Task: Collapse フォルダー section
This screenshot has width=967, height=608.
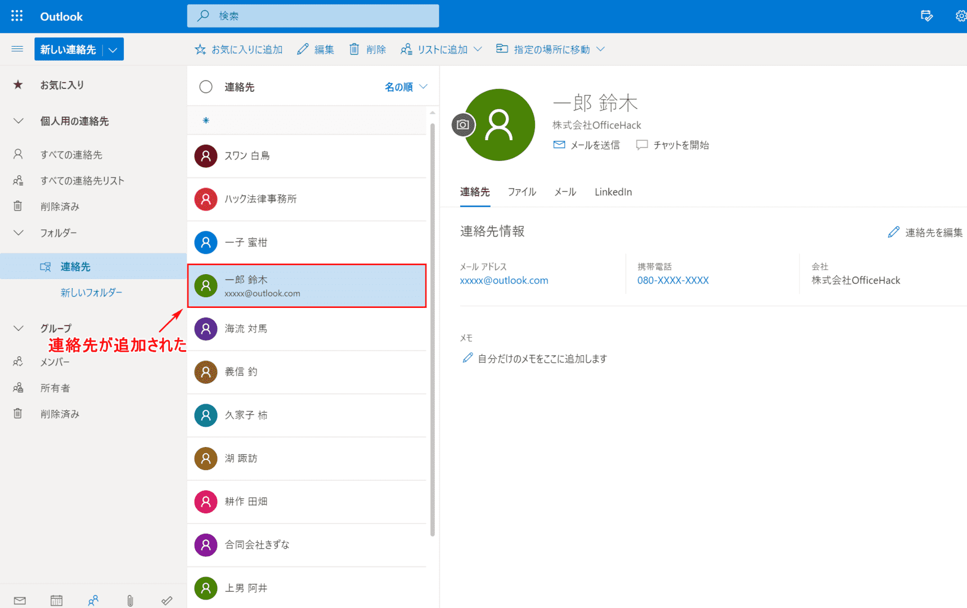Action: (x=19, y=233)
